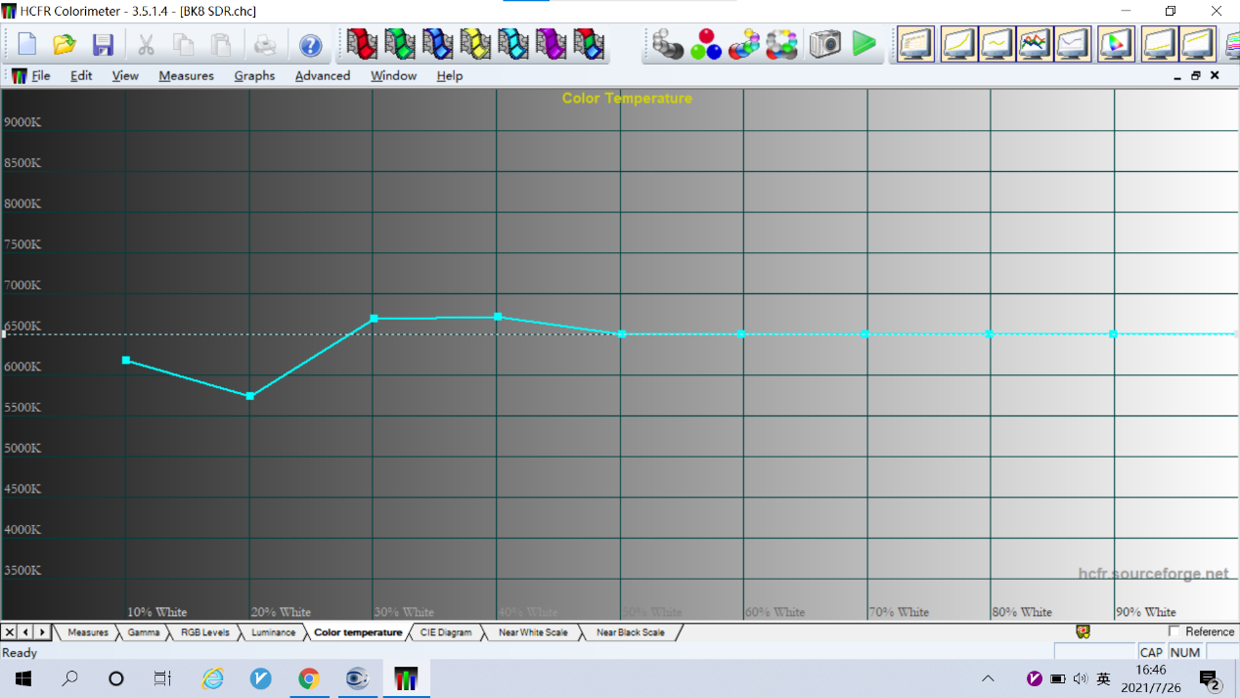Enable the Reference checkbox
Image resolution: width=1240 pixels, height=698 pixels.
(1174, 632)
